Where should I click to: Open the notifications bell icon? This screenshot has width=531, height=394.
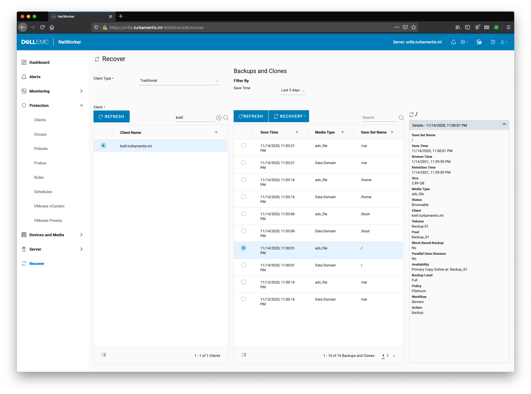click(x=453, y=42)
